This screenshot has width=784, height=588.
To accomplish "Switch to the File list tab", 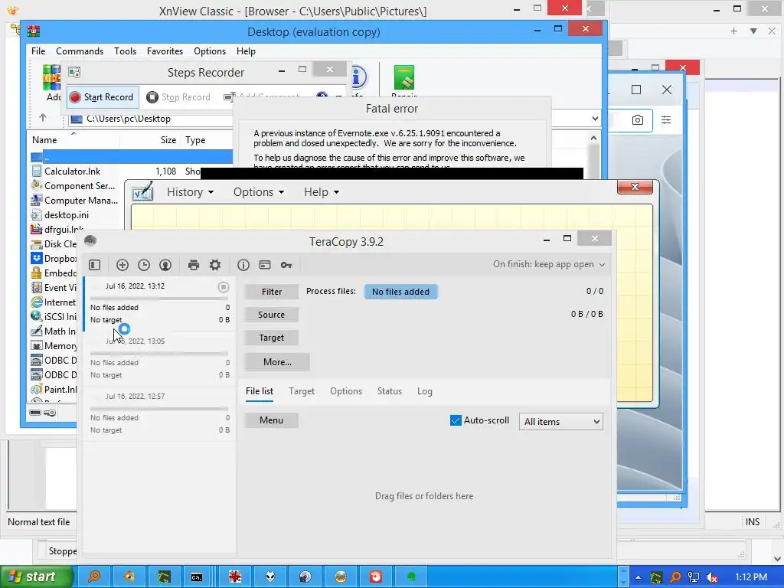I will coord(260,391).
